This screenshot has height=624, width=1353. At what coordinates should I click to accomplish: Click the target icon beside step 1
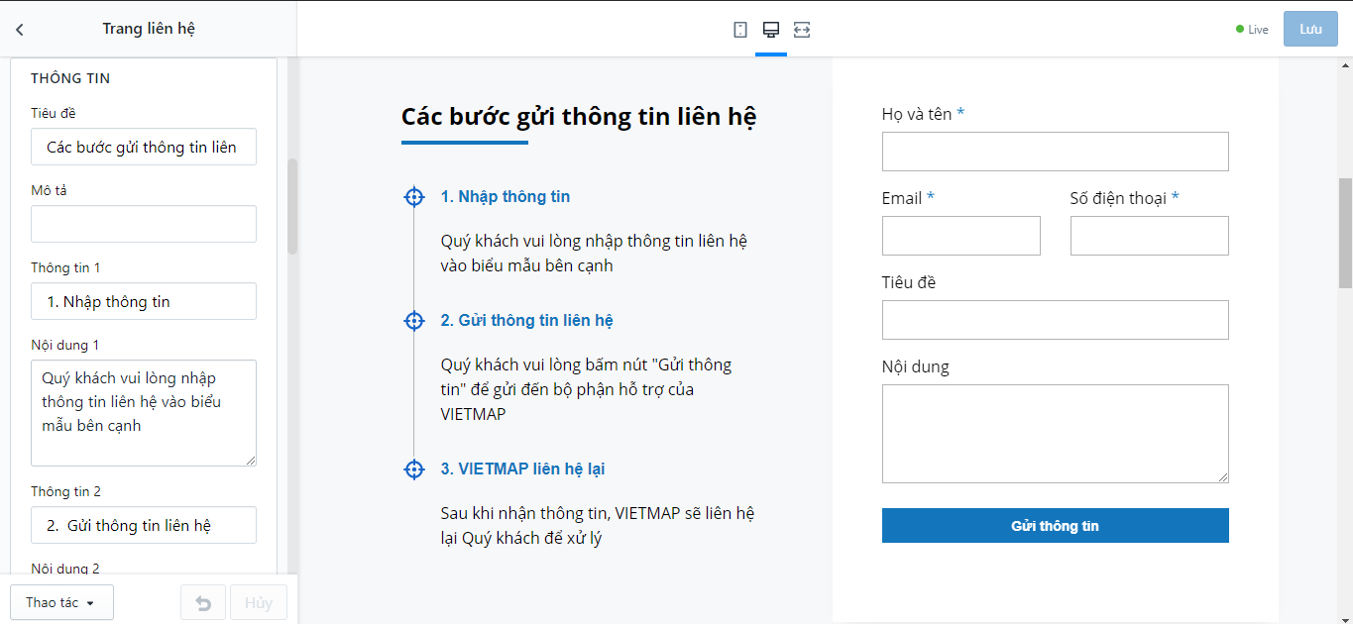[x=414, y=197]
